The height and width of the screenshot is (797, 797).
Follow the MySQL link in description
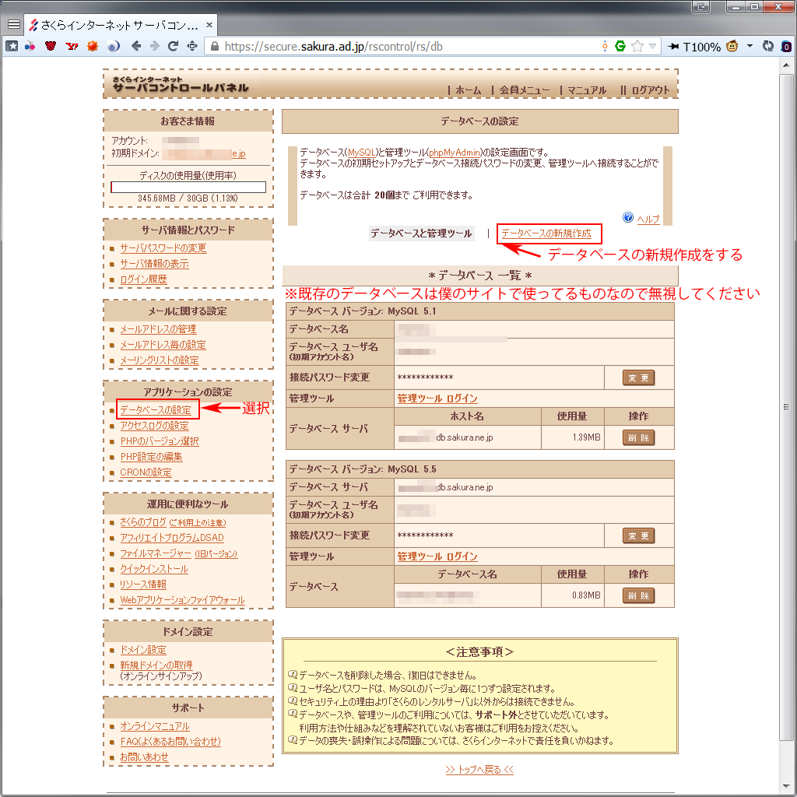[361, 152]
